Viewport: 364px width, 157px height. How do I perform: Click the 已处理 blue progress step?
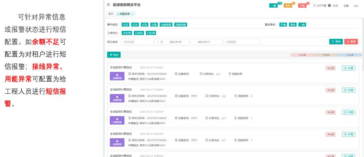tap(350, 55)
